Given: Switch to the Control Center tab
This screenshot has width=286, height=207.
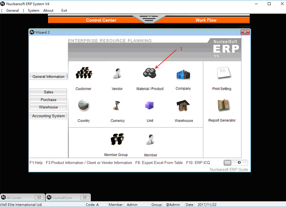Looking at the screenshot, I should pyautogui.click(x=101, y=20).
